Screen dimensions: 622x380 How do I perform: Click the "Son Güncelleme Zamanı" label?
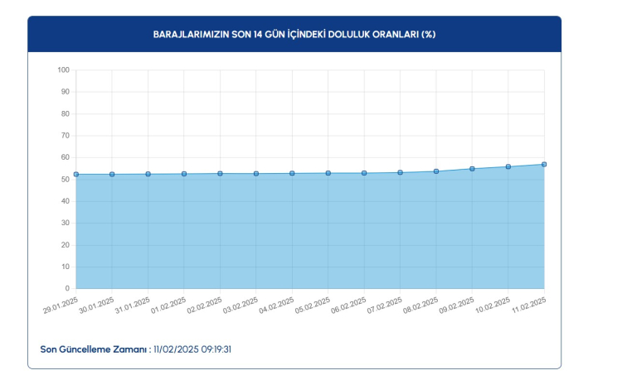pos(95,349)
